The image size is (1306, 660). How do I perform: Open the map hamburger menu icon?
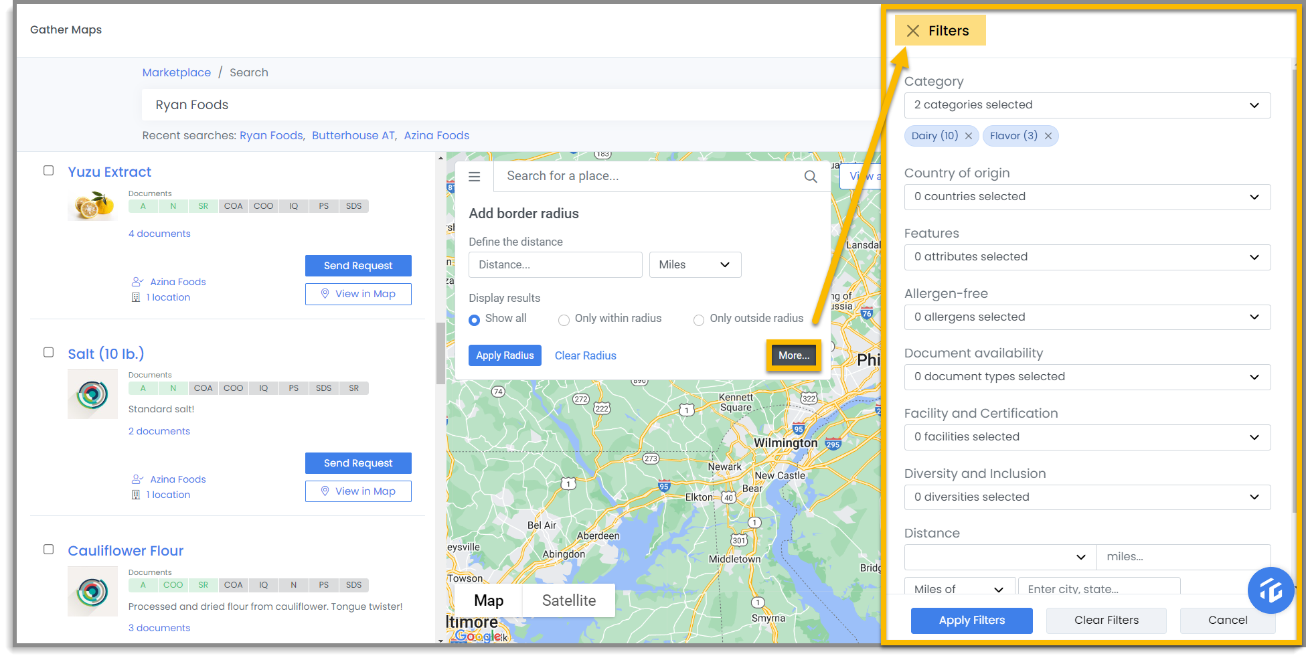click(474, 177)
